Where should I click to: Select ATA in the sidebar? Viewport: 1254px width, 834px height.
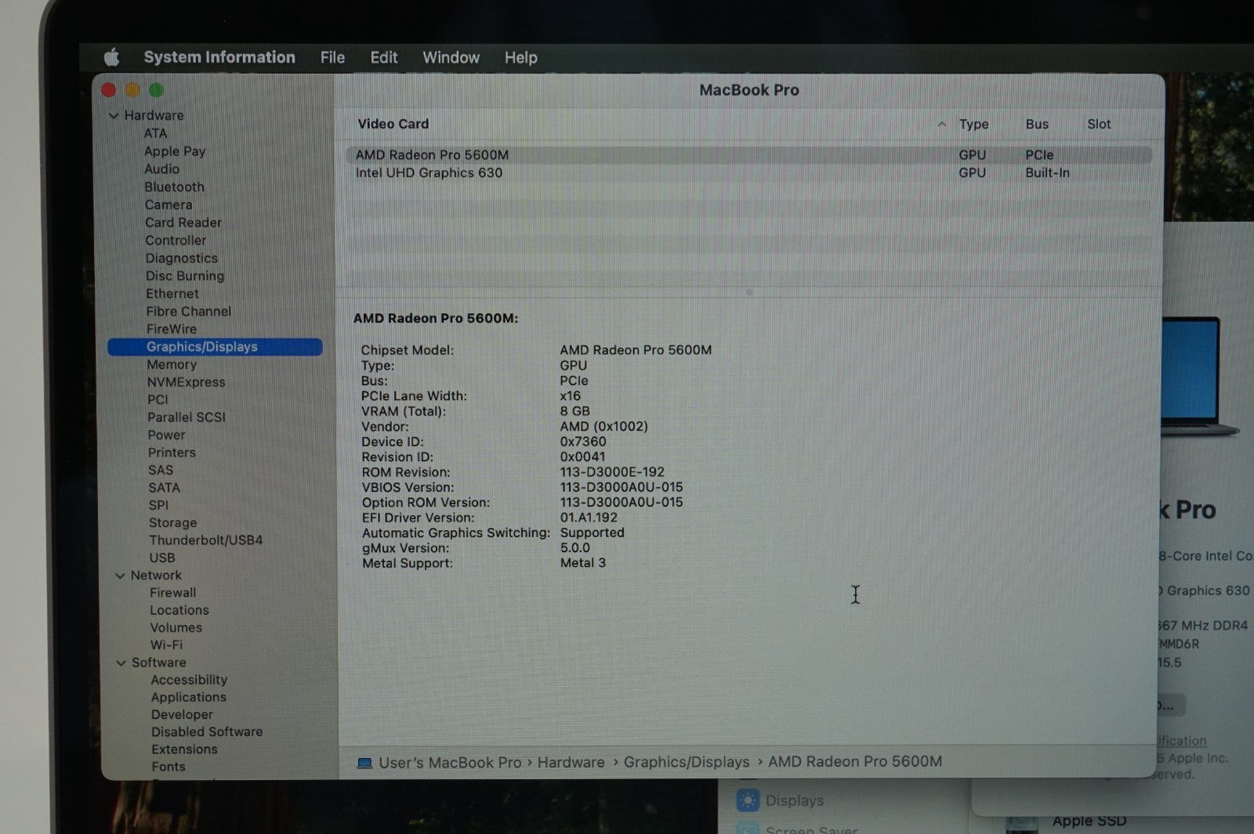tap(155, 133)
